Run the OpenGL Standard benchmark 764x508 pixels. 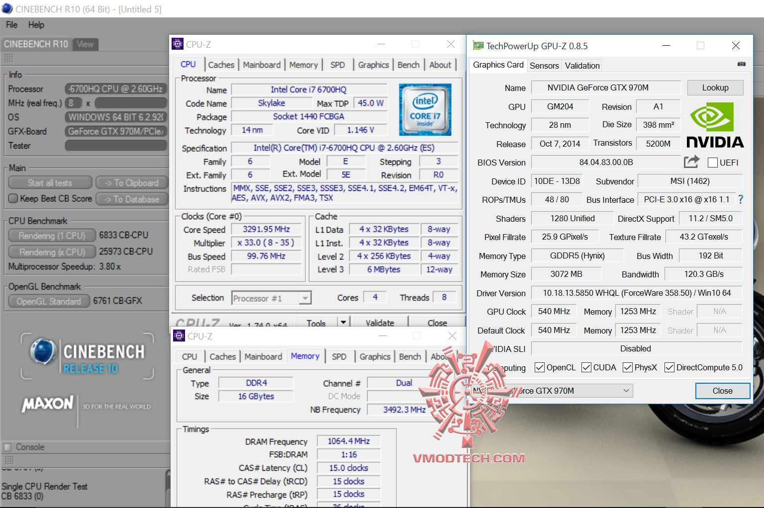coord(48,301)
